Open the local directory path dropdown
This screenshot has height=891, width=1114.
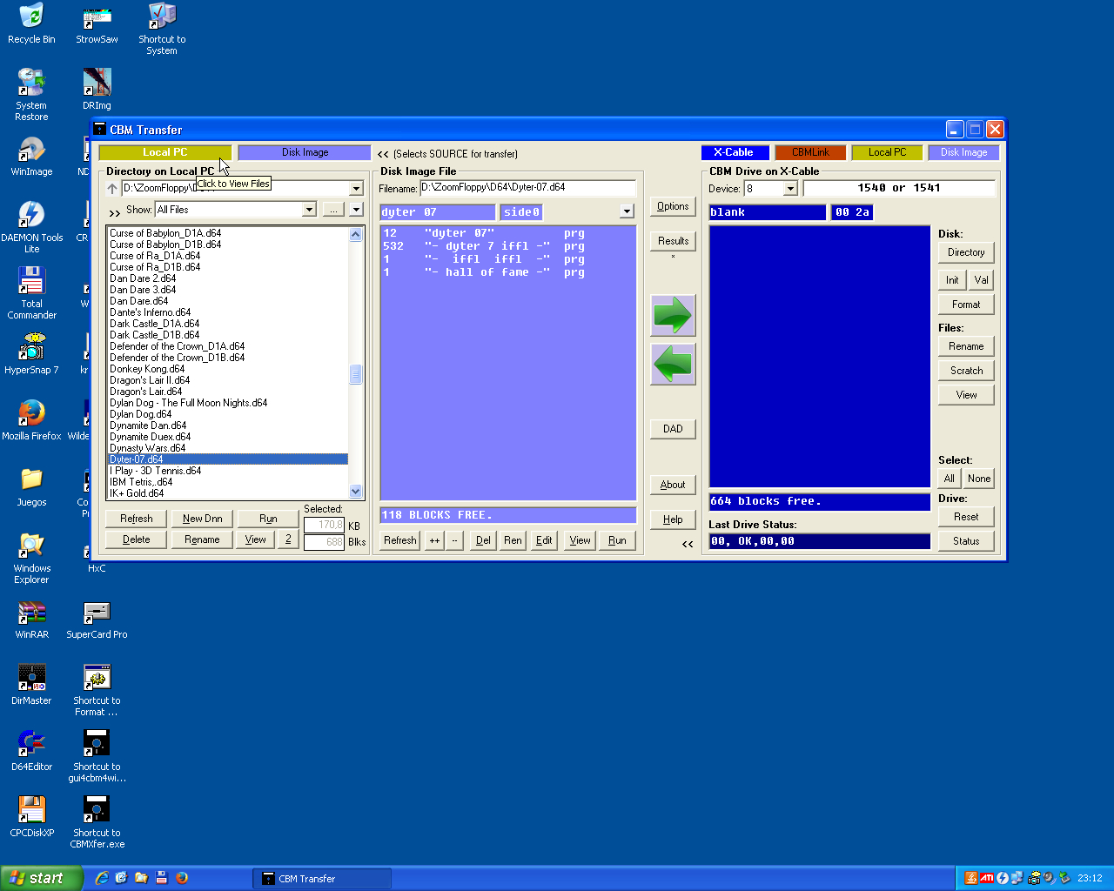click(356, 189)
